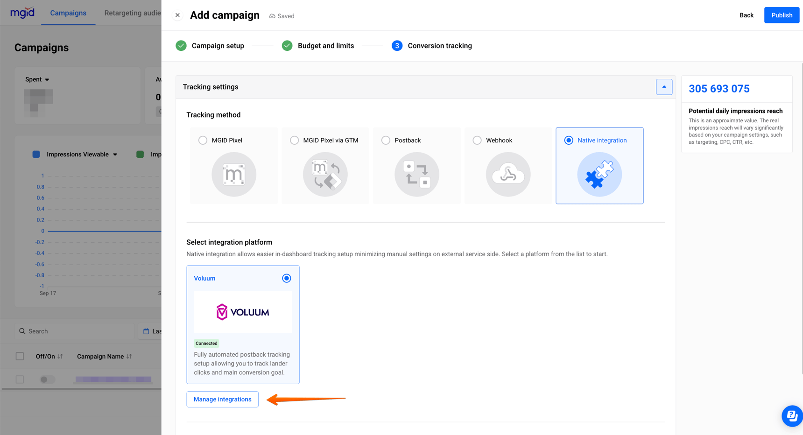
Task: Click the mgid logo
Action: (22, 12)
